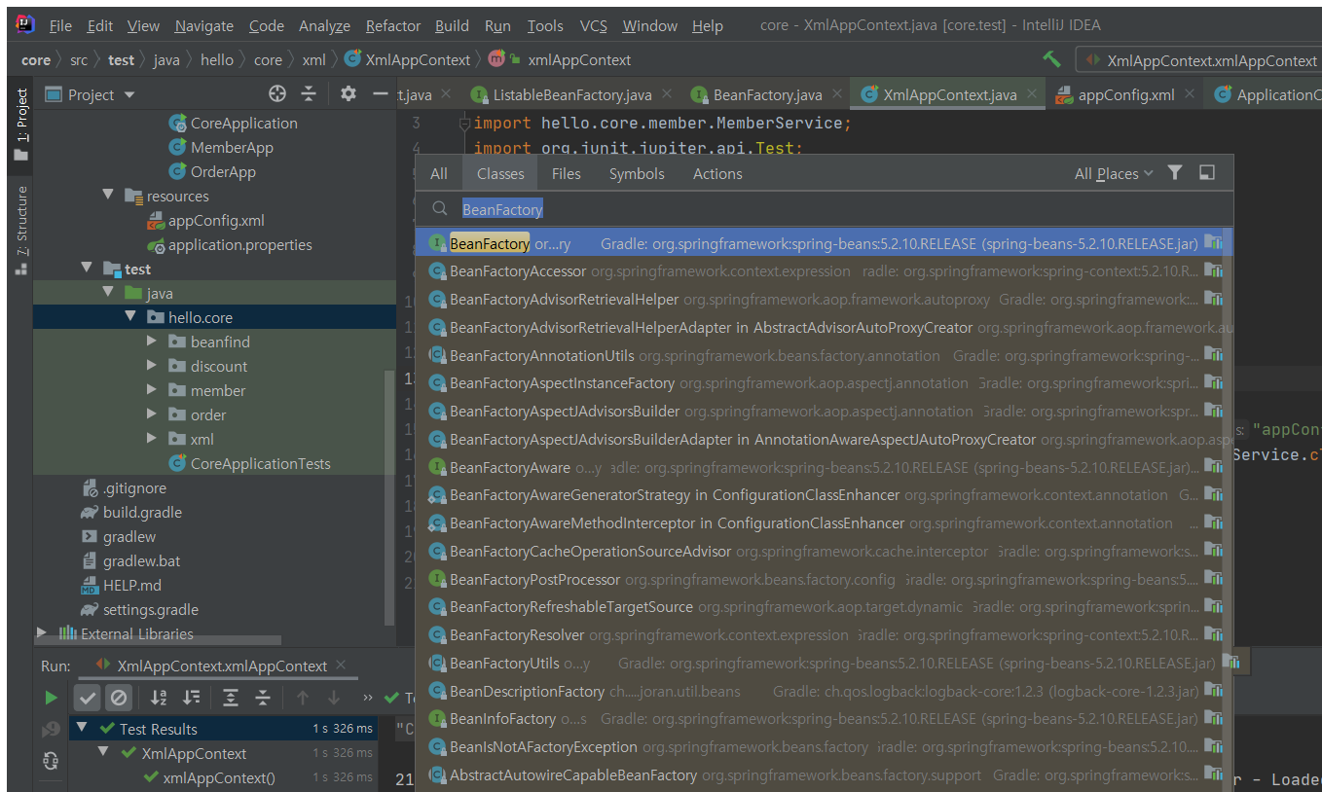Close the XmlAppContext.xmlAppContext run tab
The width and height of the screenshot is (1322, 792).
(341, 666)
